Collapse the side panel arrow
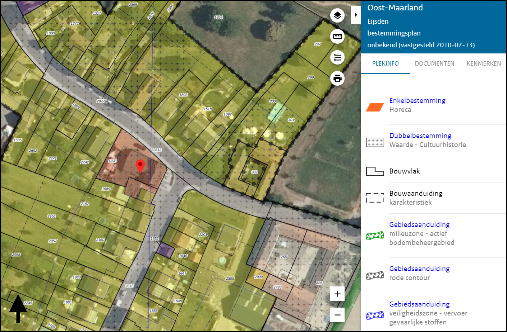 pos(356,15)
